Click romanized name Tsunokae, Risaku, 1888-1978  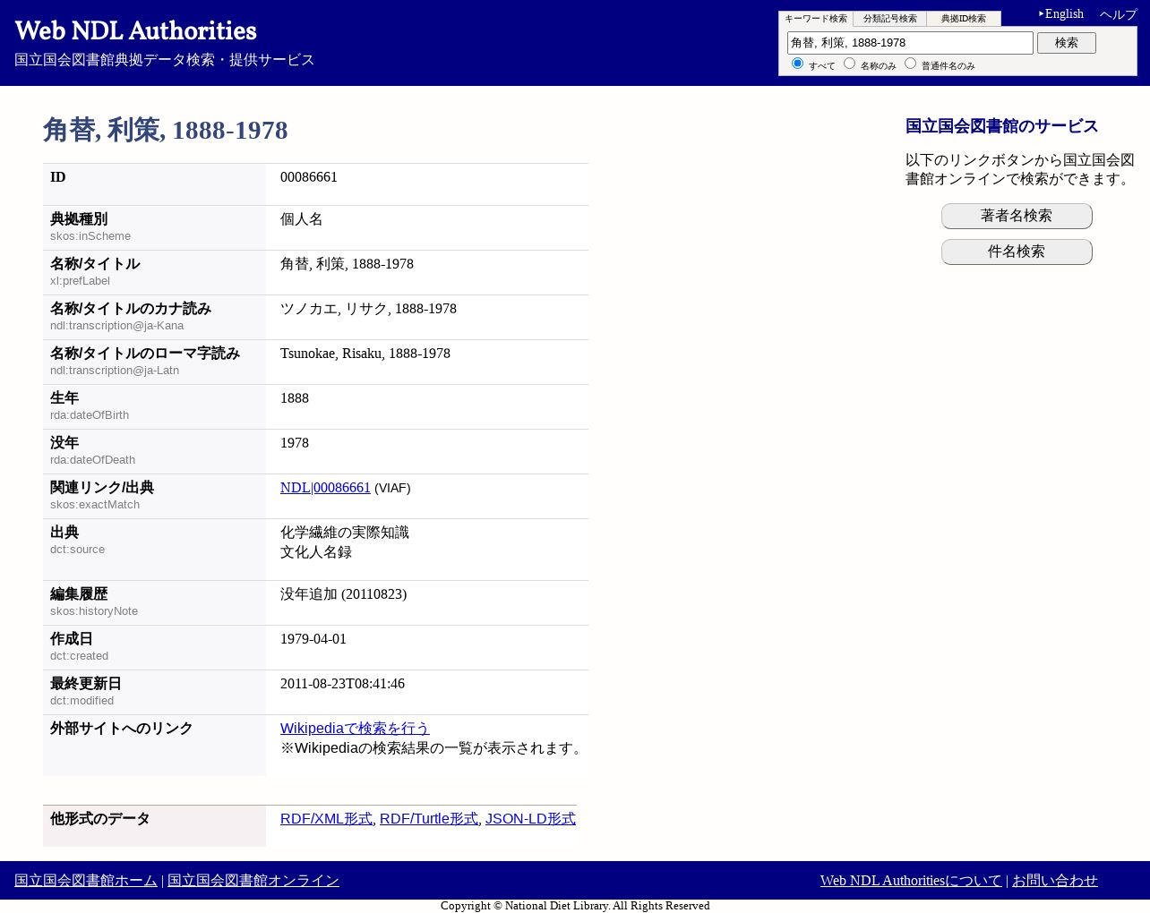pyautogui.click(x=365, y=354)
